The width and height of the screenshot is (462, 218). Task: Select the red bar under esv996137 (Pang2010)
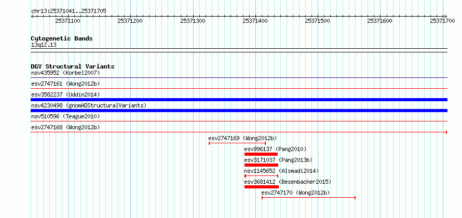(x=261, y=154)
